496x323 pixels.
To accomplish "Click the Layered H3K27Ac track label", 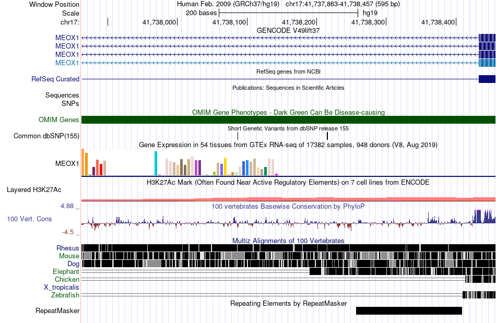I will pyautogui.click(x=34, y=189).
